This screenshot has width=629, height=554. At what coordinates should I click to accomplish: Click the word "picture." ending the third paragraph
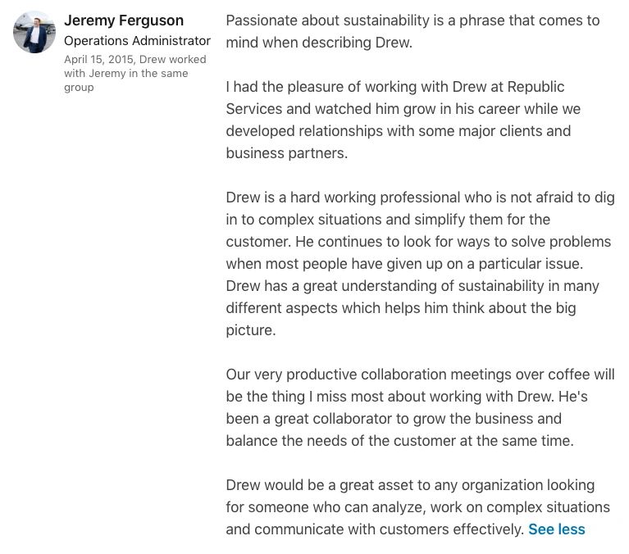250,330
